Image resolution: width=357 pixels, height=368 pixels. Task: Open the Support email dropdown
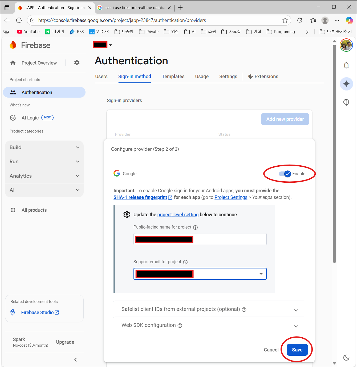(200, 274)
